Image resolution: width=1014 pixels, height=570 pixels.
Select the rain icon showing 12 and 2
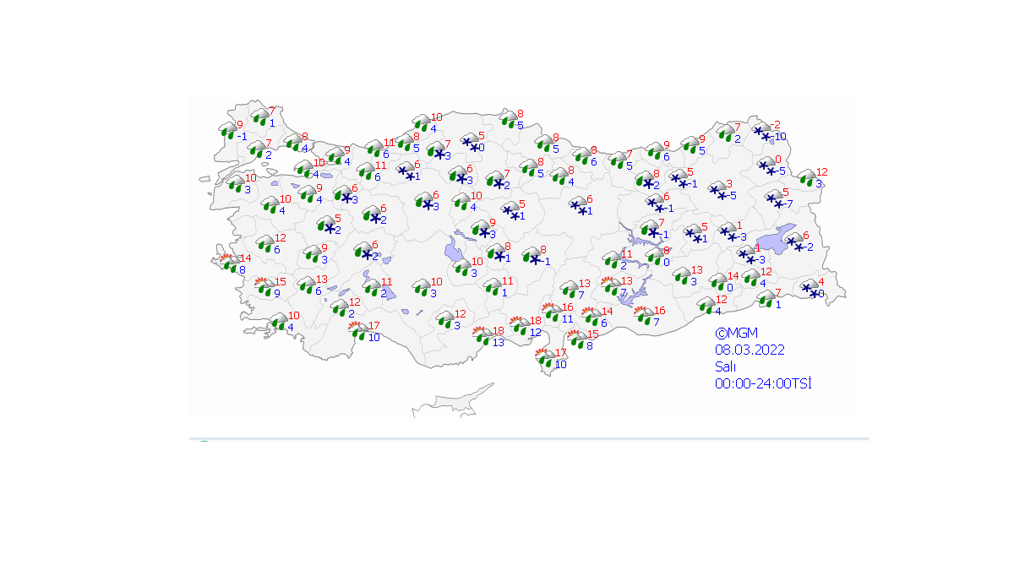pos(341,307)
